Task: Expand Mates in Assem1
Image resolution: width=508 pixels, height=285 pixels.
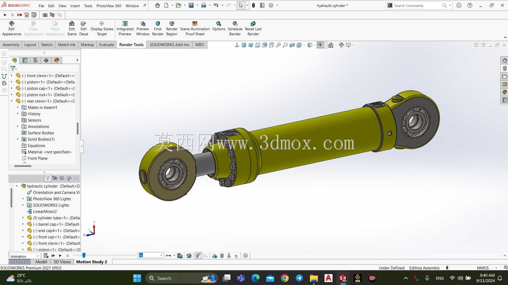Action: [18, 108]
